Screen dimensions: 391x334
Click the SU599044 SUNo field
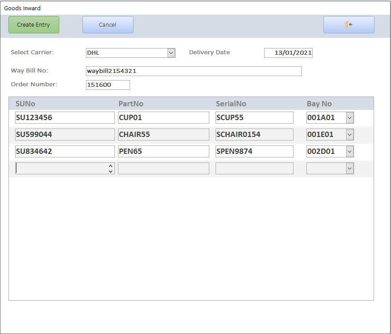[x=65, y=135]
